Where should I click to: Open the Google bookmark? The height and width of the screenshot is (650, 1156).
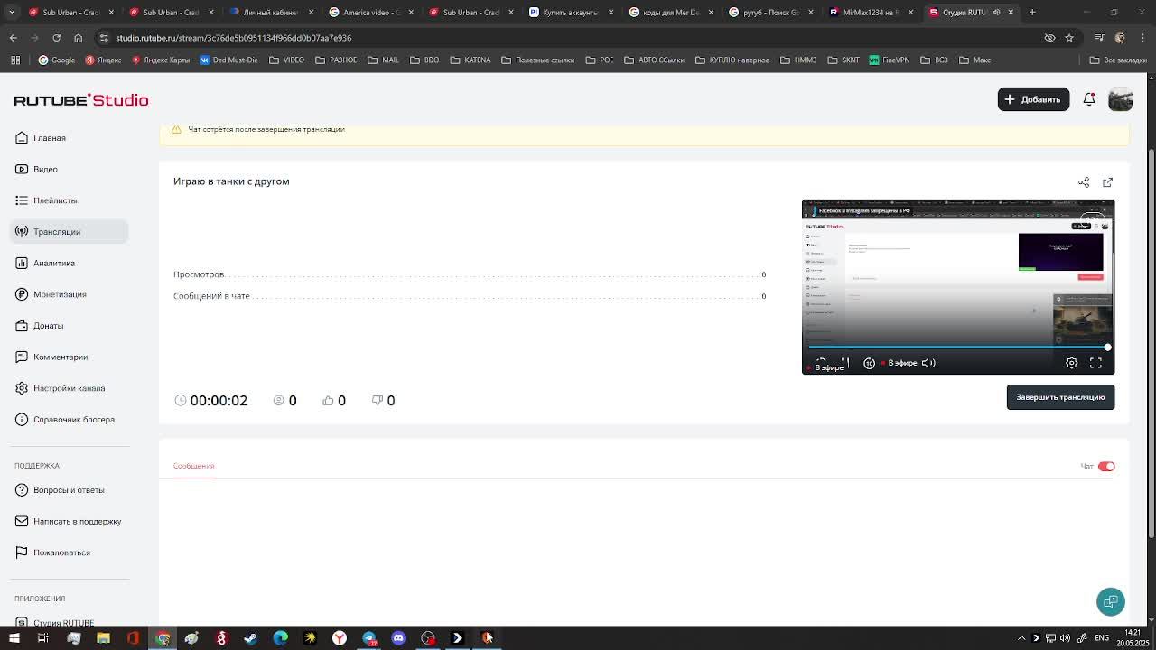coord(56,60)
